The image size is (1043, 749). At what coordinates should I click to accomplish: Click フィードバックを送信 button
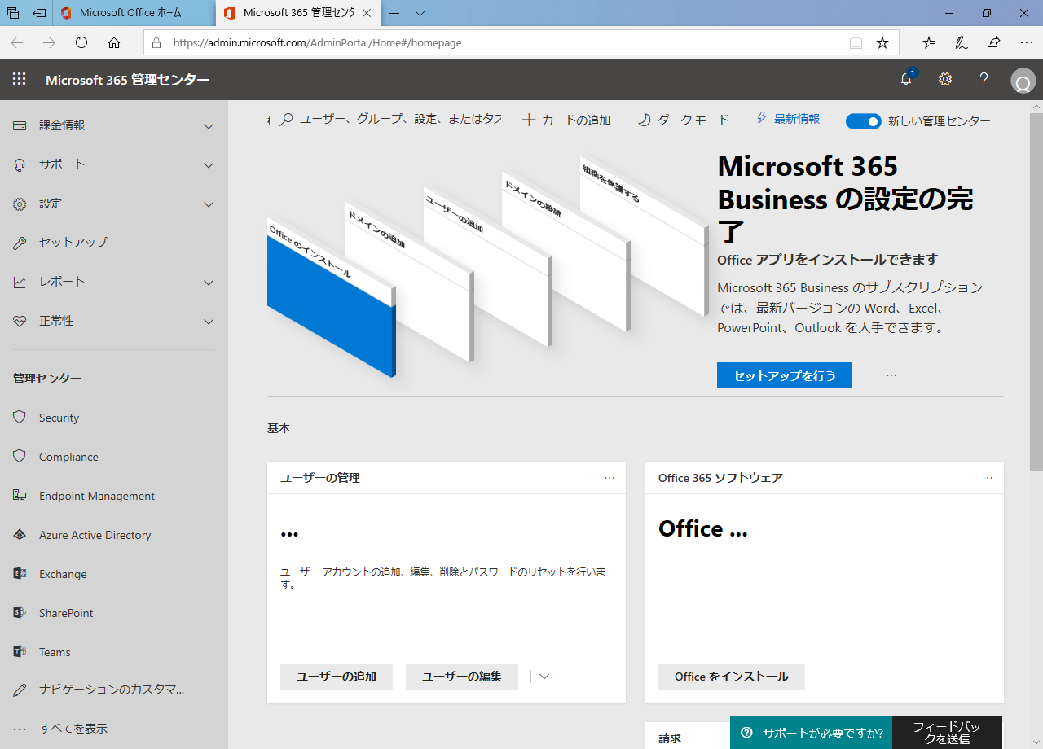[x=947, y=733]
